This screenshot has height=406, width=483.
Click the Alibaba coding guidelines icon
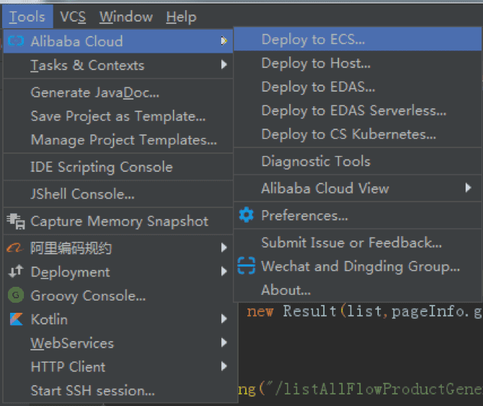pos(15,249)
